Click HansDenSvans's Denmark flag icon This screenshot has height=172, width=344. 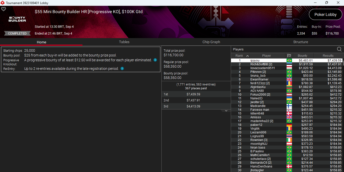(x=289, y=166)
